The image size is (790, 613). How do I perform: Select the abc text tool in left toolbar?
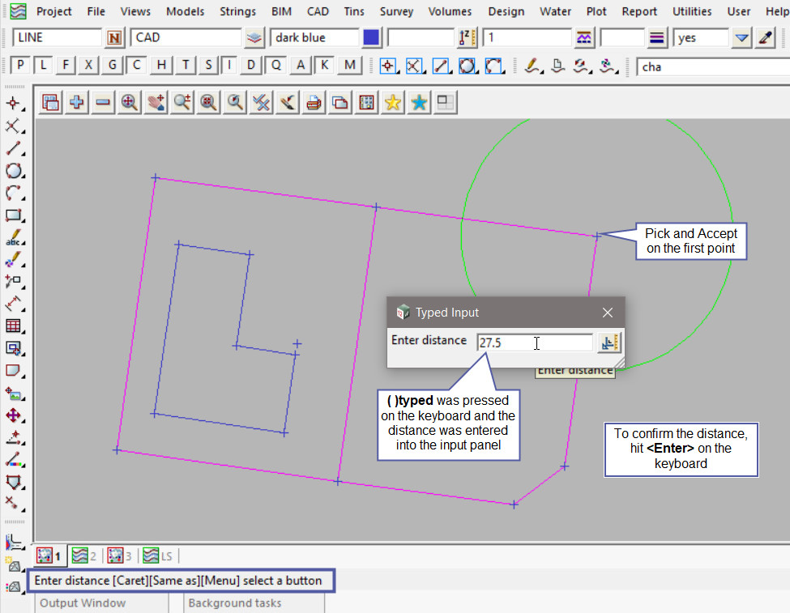[x=13, y=239]
